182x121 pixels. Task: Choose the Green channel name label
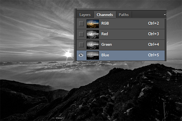point(106,45)
